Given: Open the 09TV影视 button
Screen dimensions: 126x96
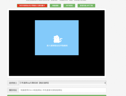Looking at the screenshot, I should pos(69,6).
